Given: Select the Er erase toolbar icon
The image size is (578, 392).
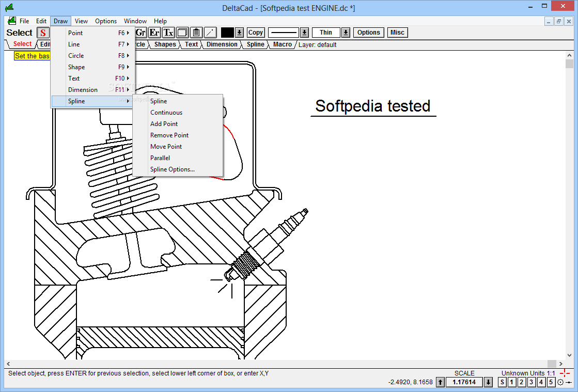Looking at the screenshot, I should 154,33.
